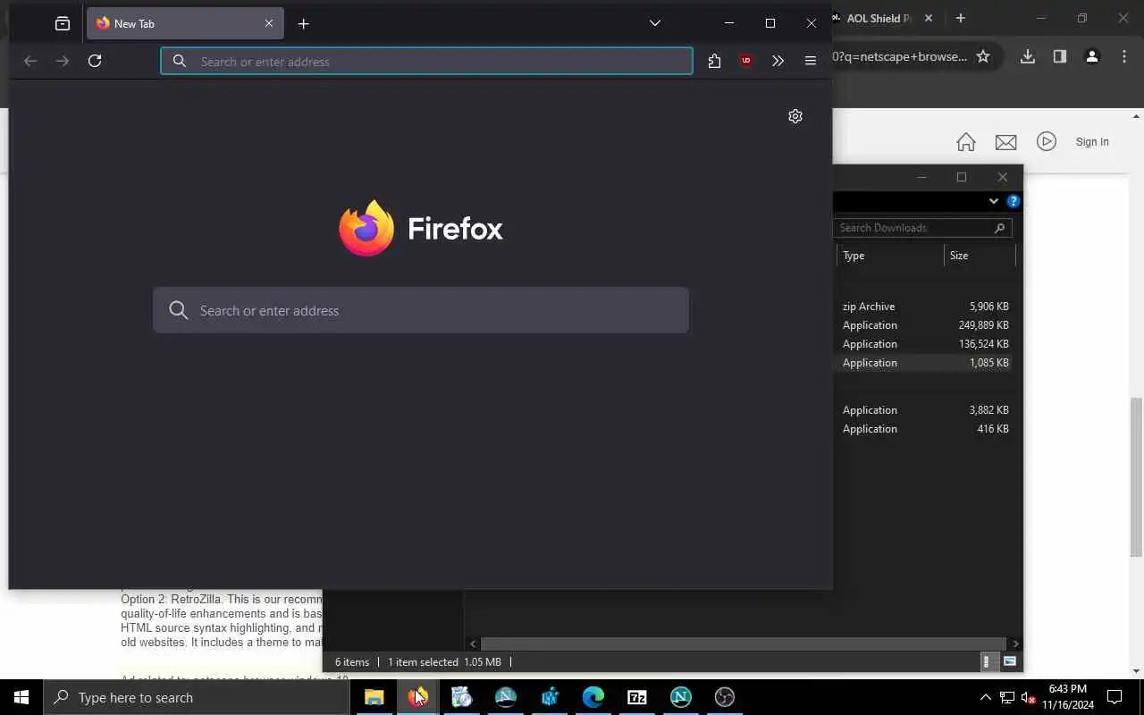Open the Chrome three-dot menu

1123,56
